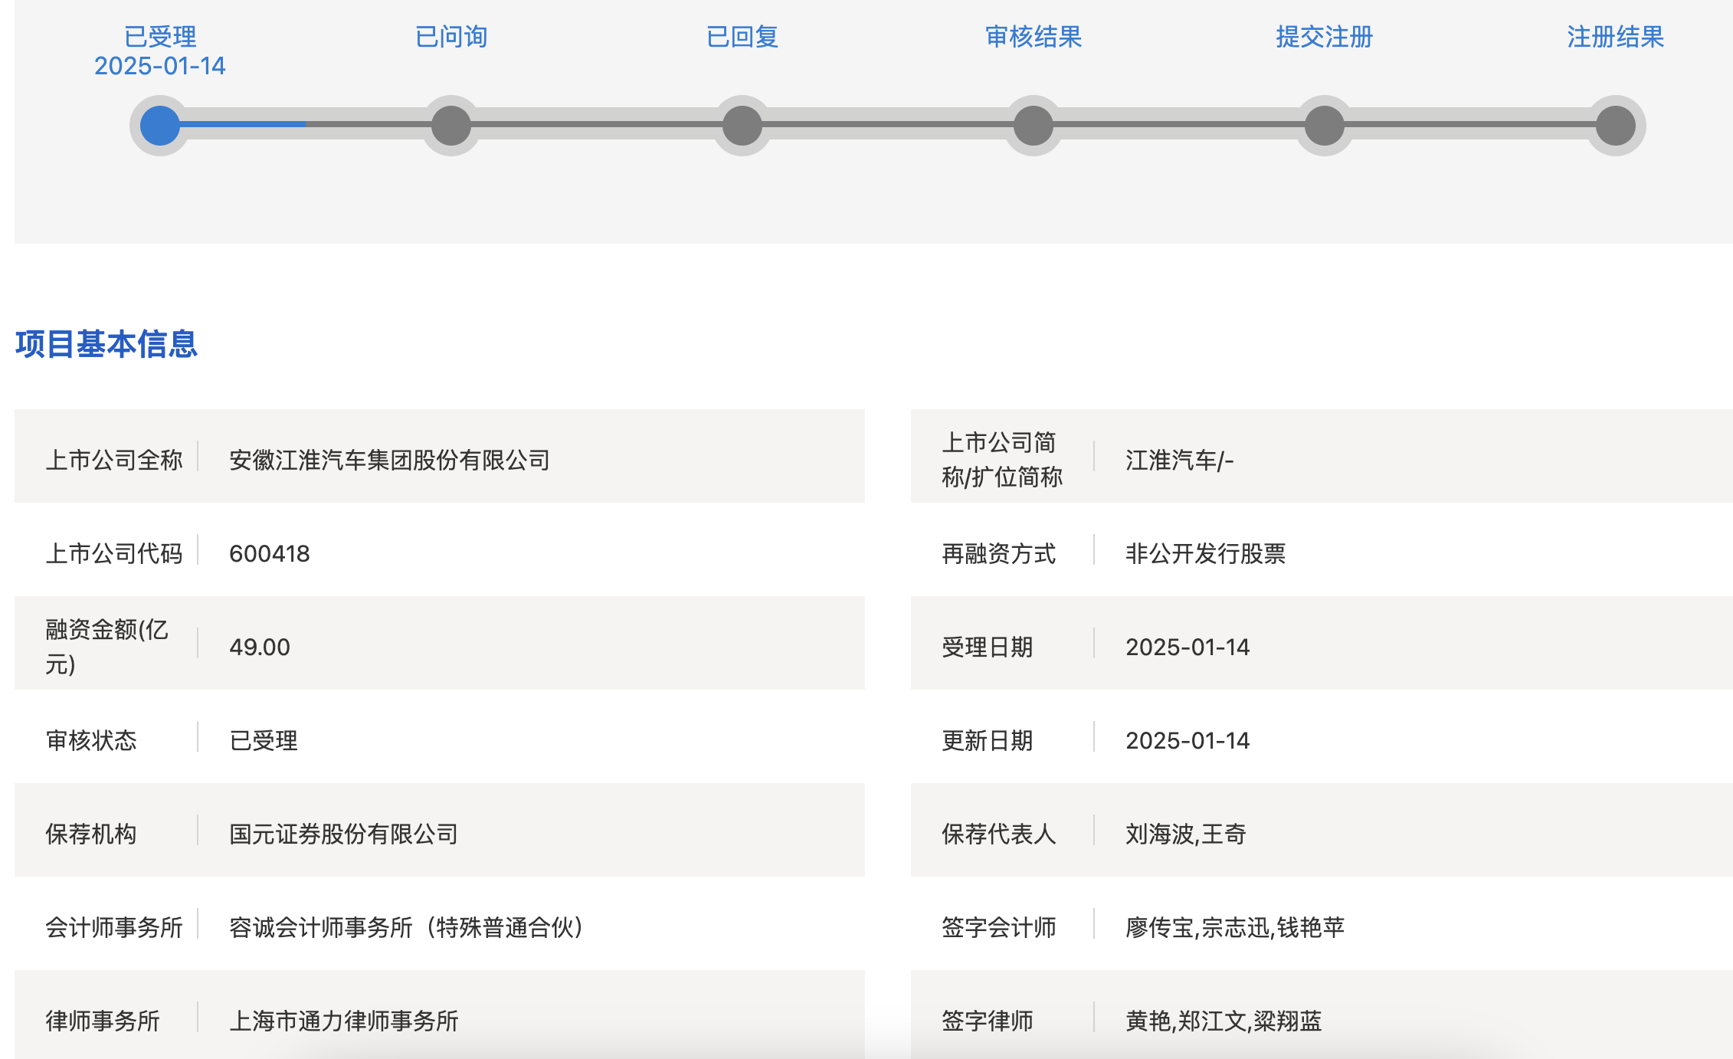
Task: Select company name 安徽江淮汽车集团股份有限公司
Action: click(389, 460)
